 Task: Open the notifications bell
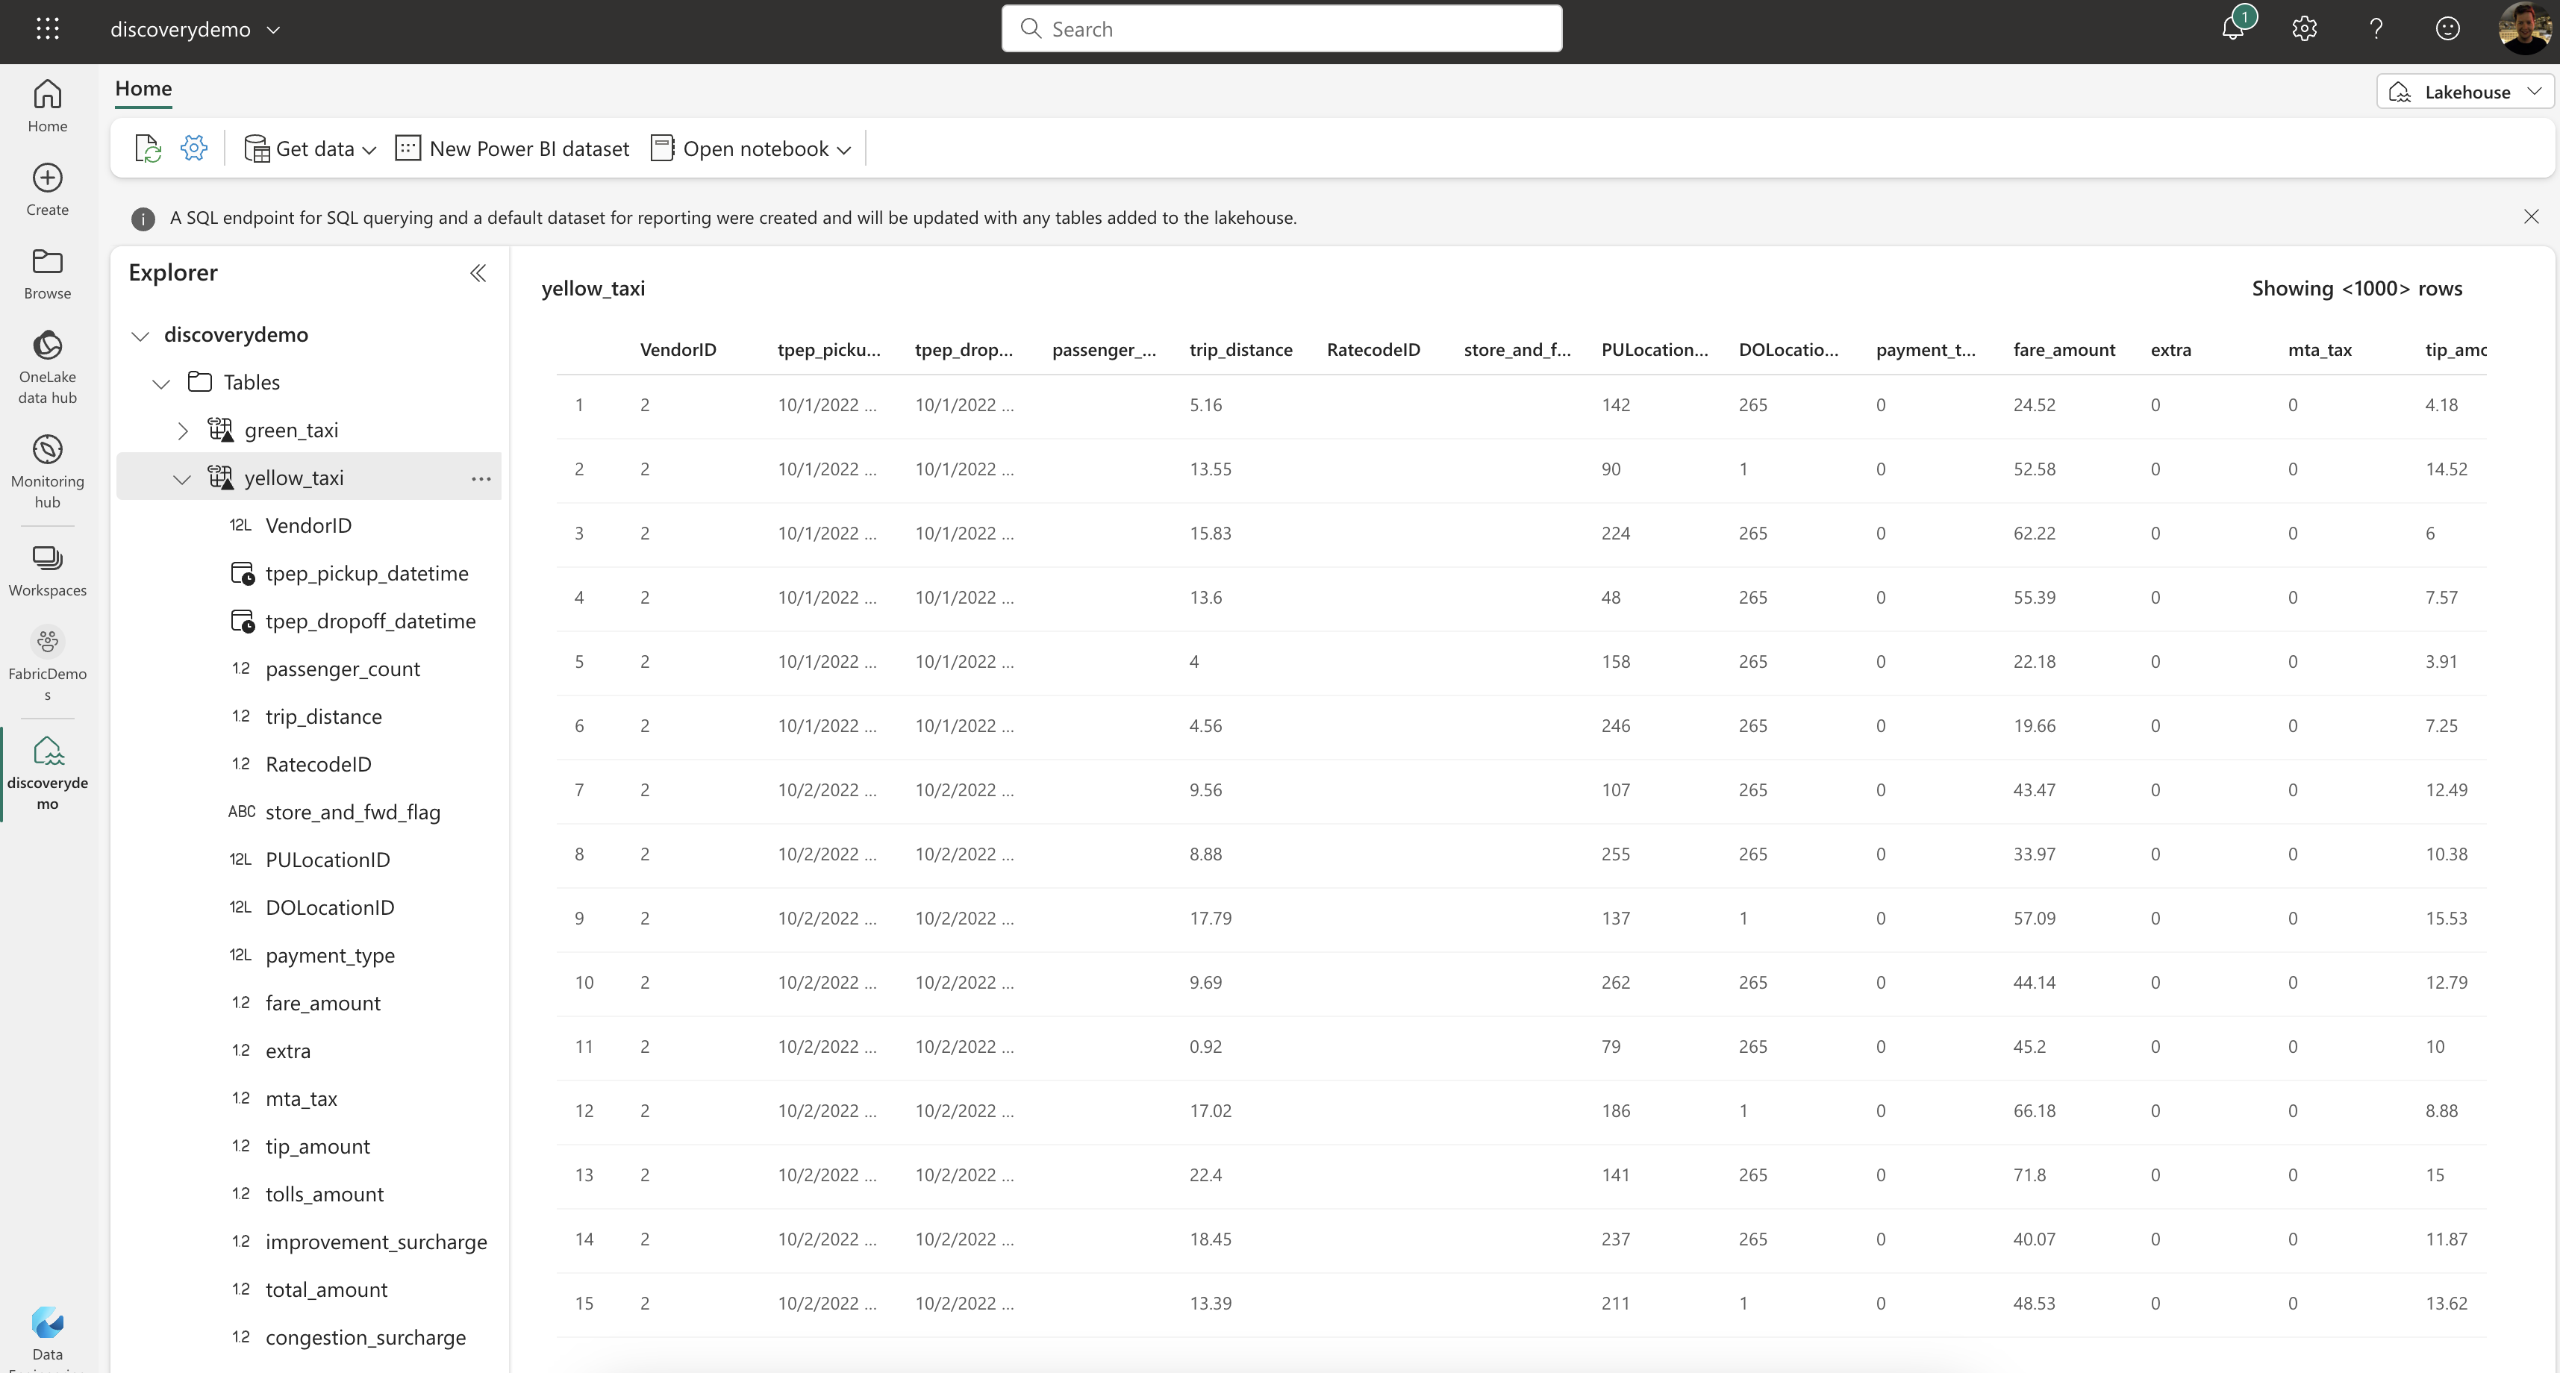click(x=2233, y=29)
